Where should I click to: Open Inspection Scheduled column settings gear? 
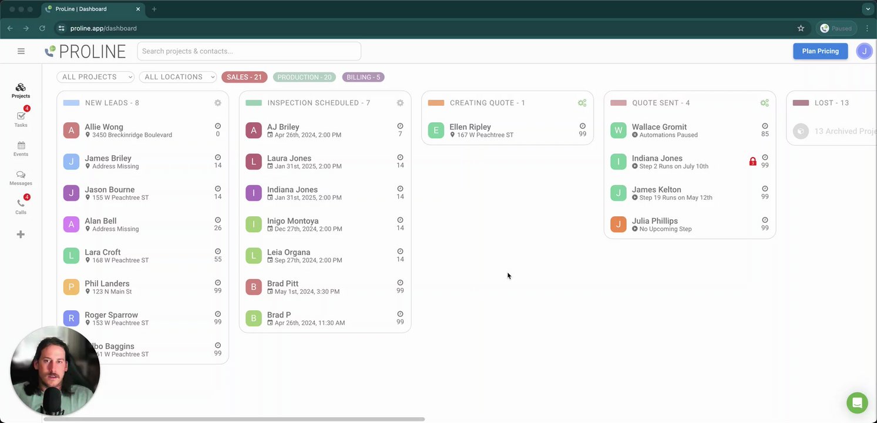point(400,103)
